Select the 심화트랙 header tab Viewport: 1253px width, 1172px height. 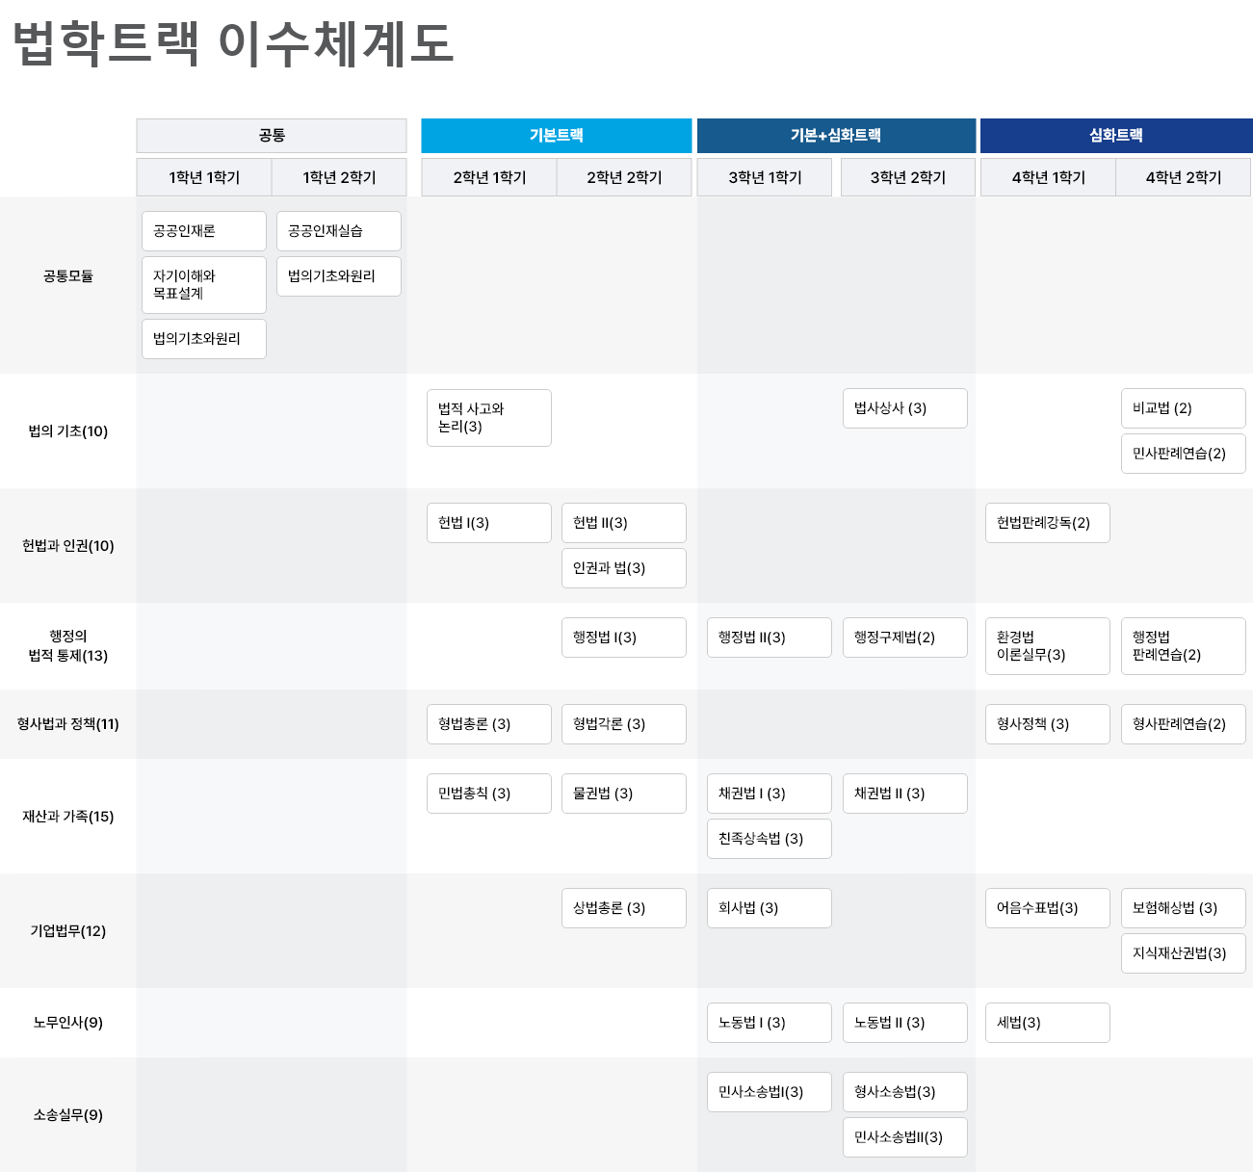pos(1115,136)
